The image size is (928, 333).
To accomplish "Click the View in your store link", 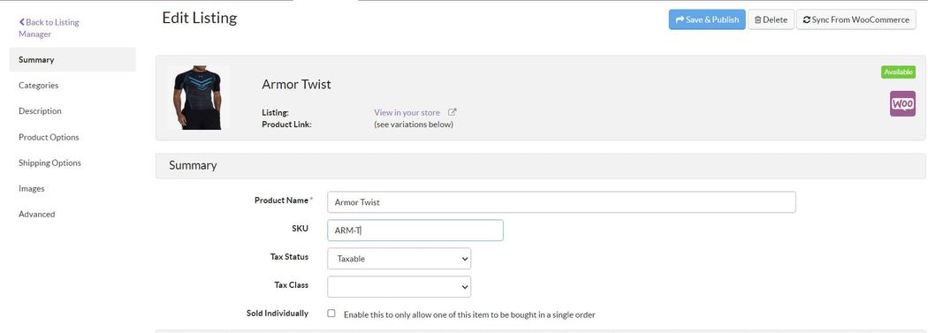I will click(x=407, y=112).
